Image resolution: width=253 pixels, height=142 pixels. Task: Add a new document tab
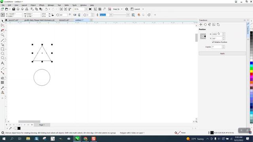[x=91, y=20]
